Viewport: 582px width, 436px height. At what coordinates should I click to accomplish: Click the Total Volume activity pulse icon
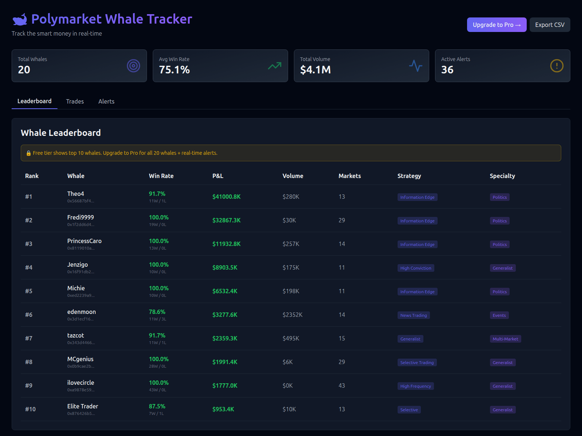click(416, 66)
